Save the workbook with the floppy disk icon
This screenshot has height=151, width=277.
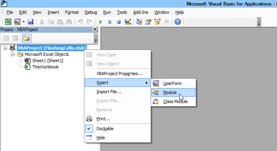click(31, 22)
